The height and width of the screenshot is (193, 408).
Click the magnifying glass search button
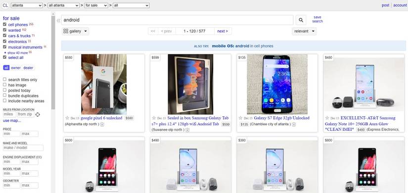click(x=301, y=20)
